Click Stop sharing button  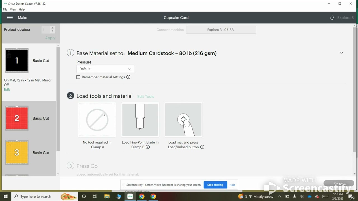point(215,185)
